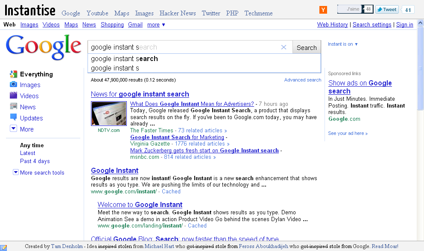Open the Shopping tab in Google nav
Image resolution: width=424 pixels, height=251 pixels.
(112, 25)
